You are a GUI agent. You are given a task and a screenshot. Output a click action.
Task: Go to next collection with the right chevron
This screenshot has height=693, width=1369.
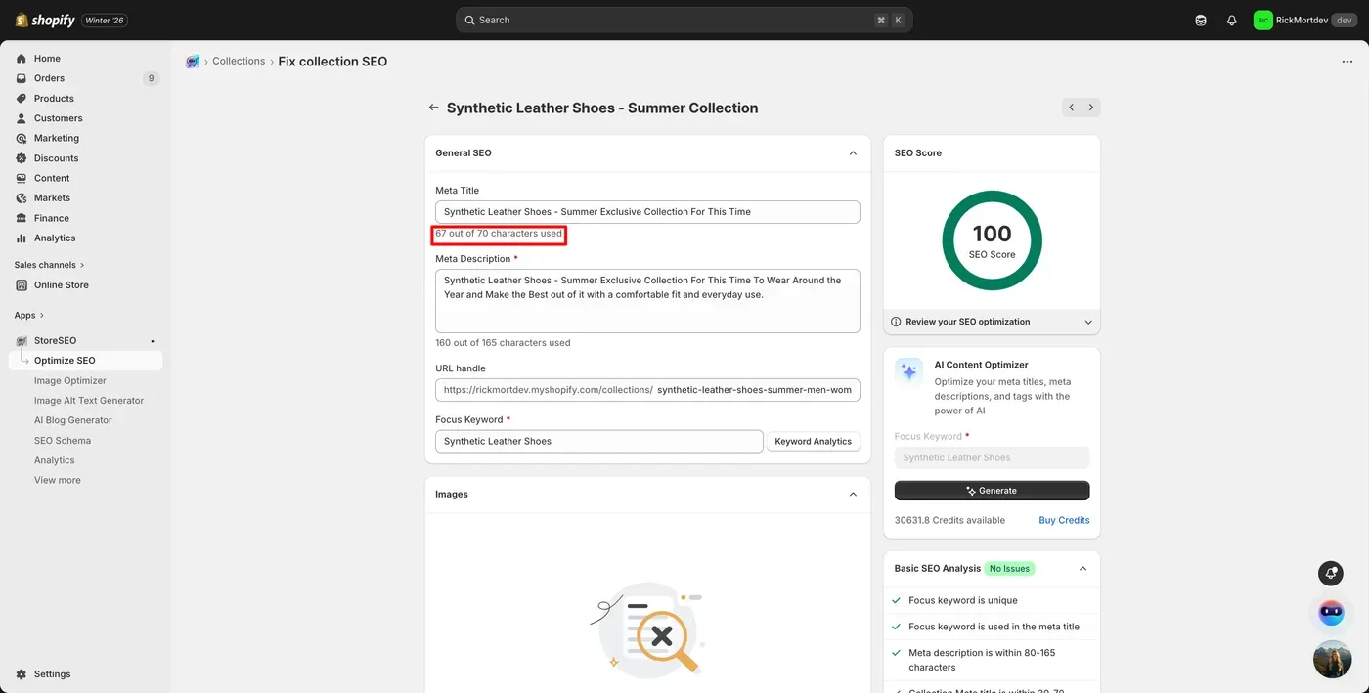[x=1091, y=108]
